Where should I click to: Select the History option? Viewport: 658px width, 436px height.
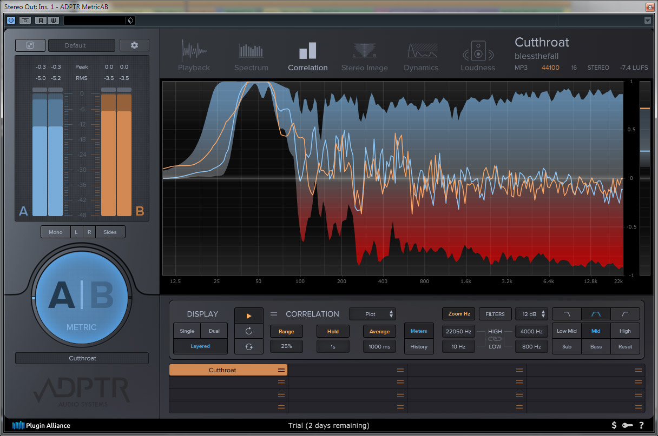click(x=419, y=346)
